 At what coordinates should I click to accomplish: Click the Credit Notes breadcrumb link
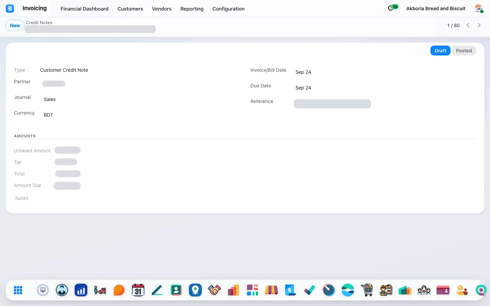click(39, 22)
